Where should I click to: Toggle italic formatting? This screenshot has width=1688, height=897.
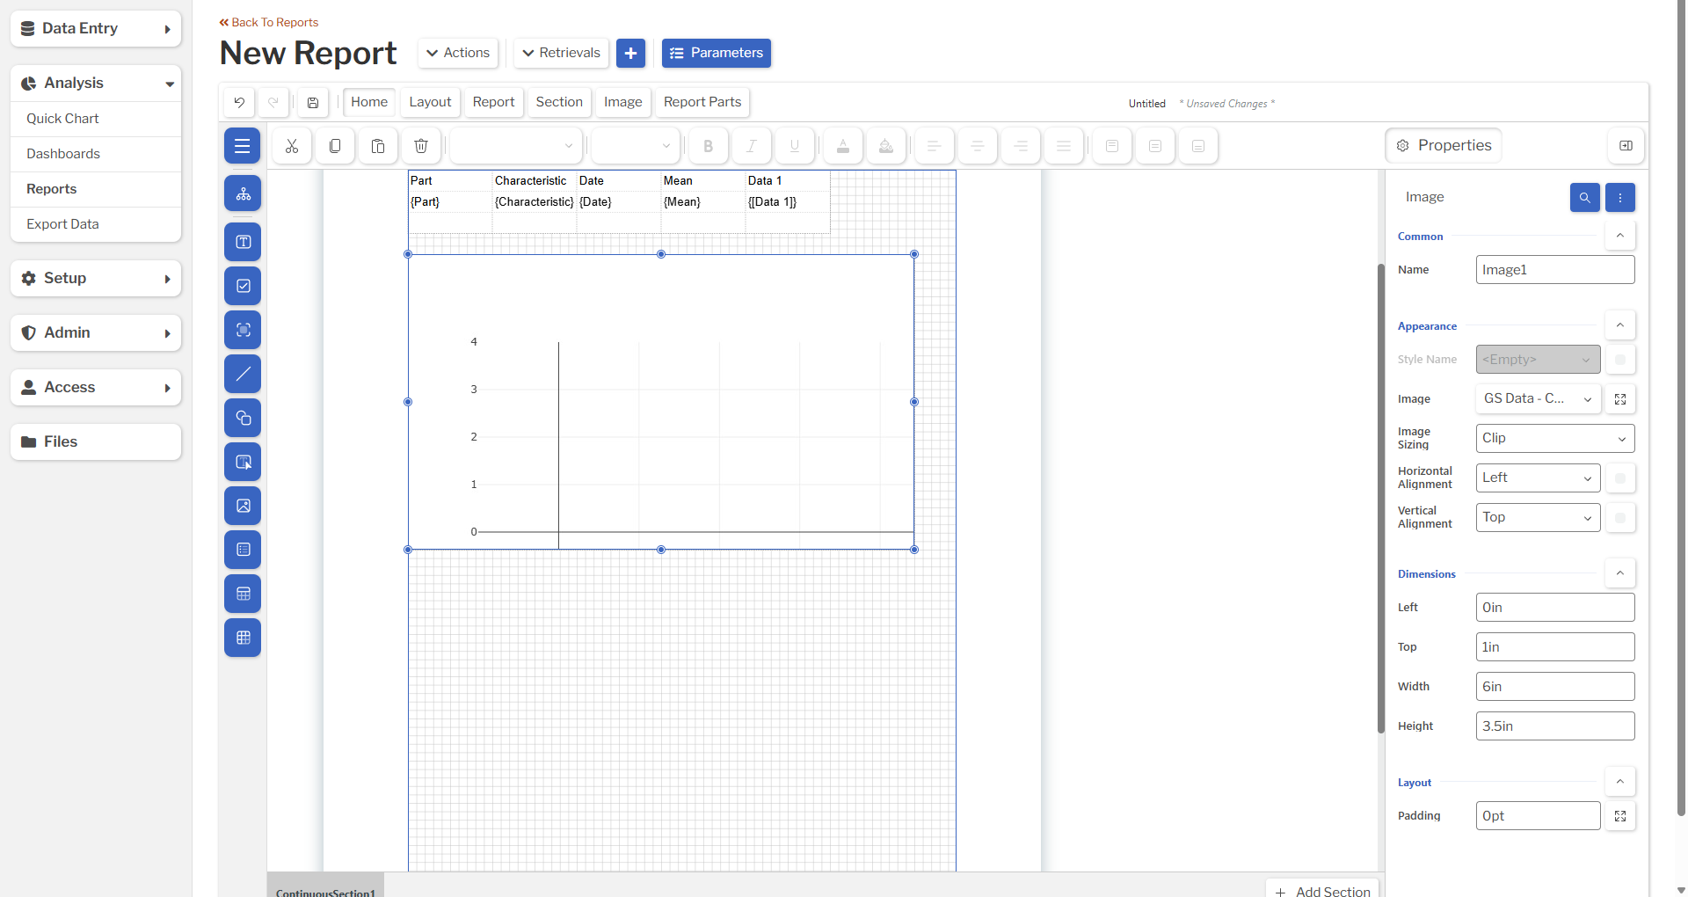click(750, 146)
